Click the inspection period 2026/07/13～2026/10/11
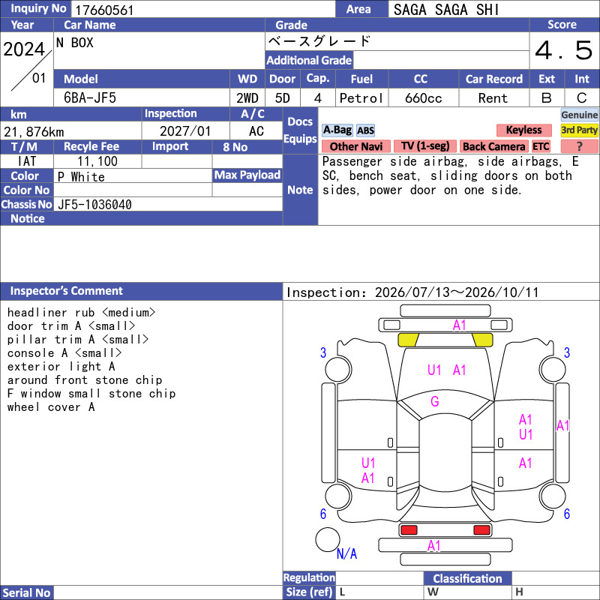Image resolution: width=600 pixels, height=600 pixels. point(457,292)
